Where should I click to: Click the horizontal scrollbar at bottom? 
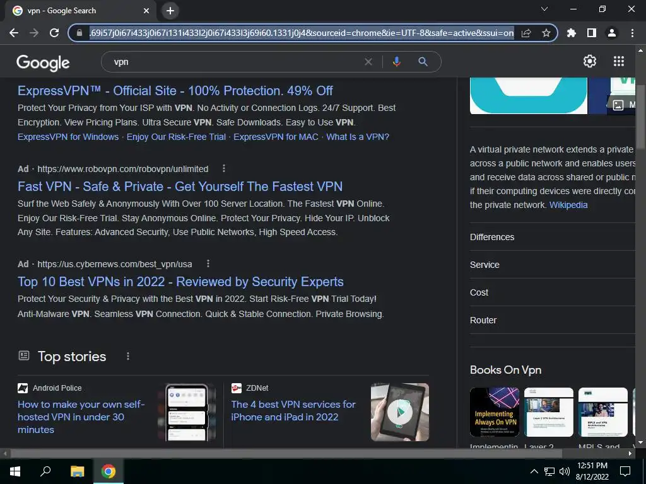tap(286, 454)
